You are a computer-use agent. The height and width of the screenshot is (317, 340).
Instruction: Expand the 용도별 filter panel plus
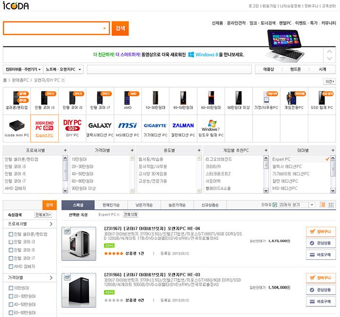pos(199,150)
